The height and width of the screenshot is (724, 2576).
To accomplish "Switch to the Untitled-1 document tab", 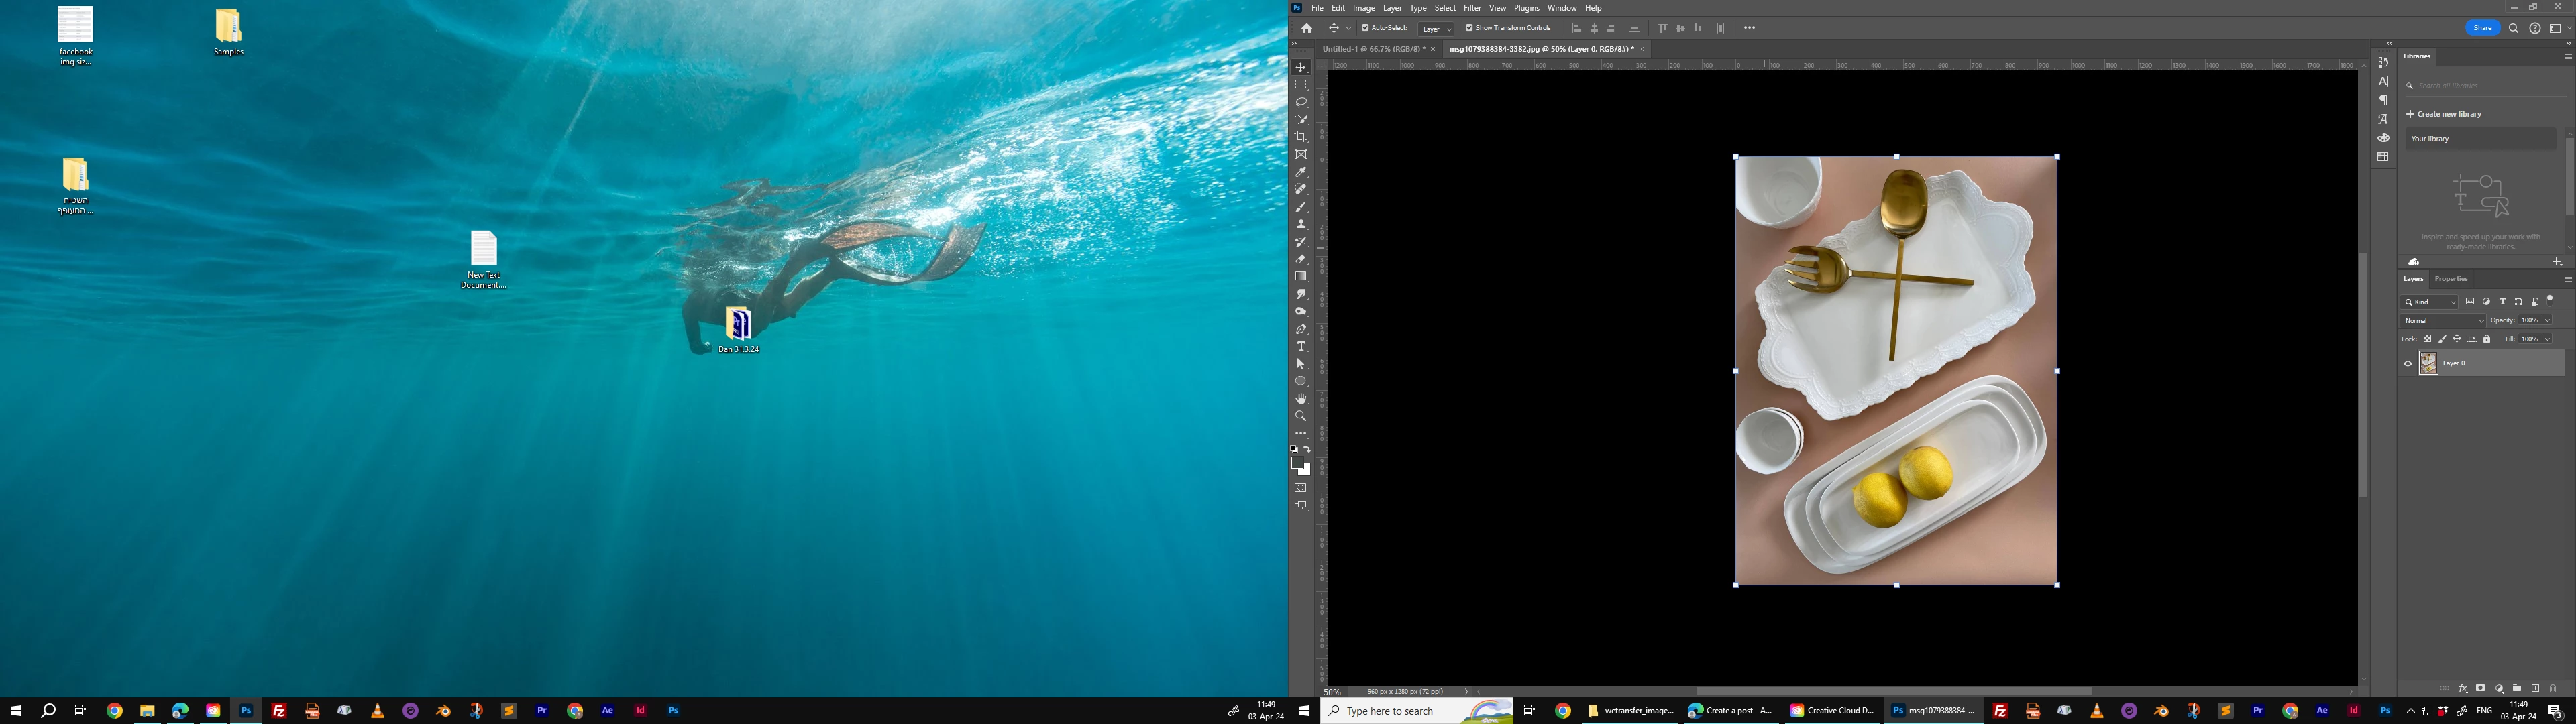I will pos(1373,49).
